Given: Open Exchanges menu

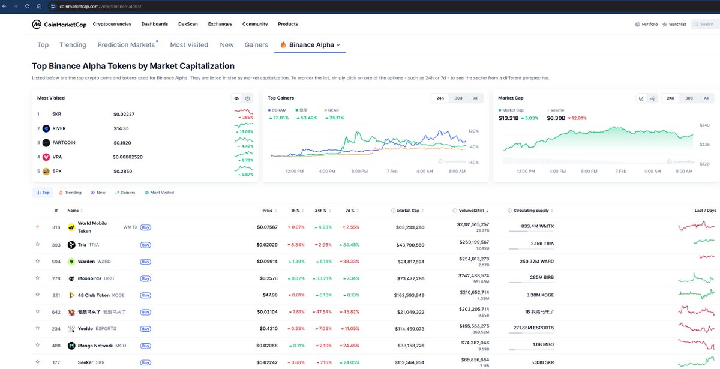Looking at the screenshot, I should point(220,25).
